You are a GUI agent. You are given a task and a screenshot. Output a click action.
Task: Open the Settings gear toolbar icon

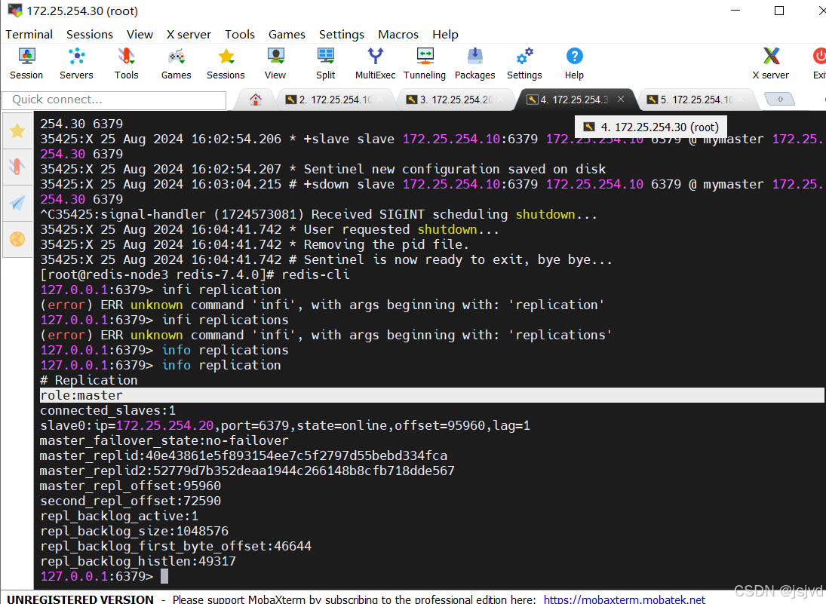[524, 63]
